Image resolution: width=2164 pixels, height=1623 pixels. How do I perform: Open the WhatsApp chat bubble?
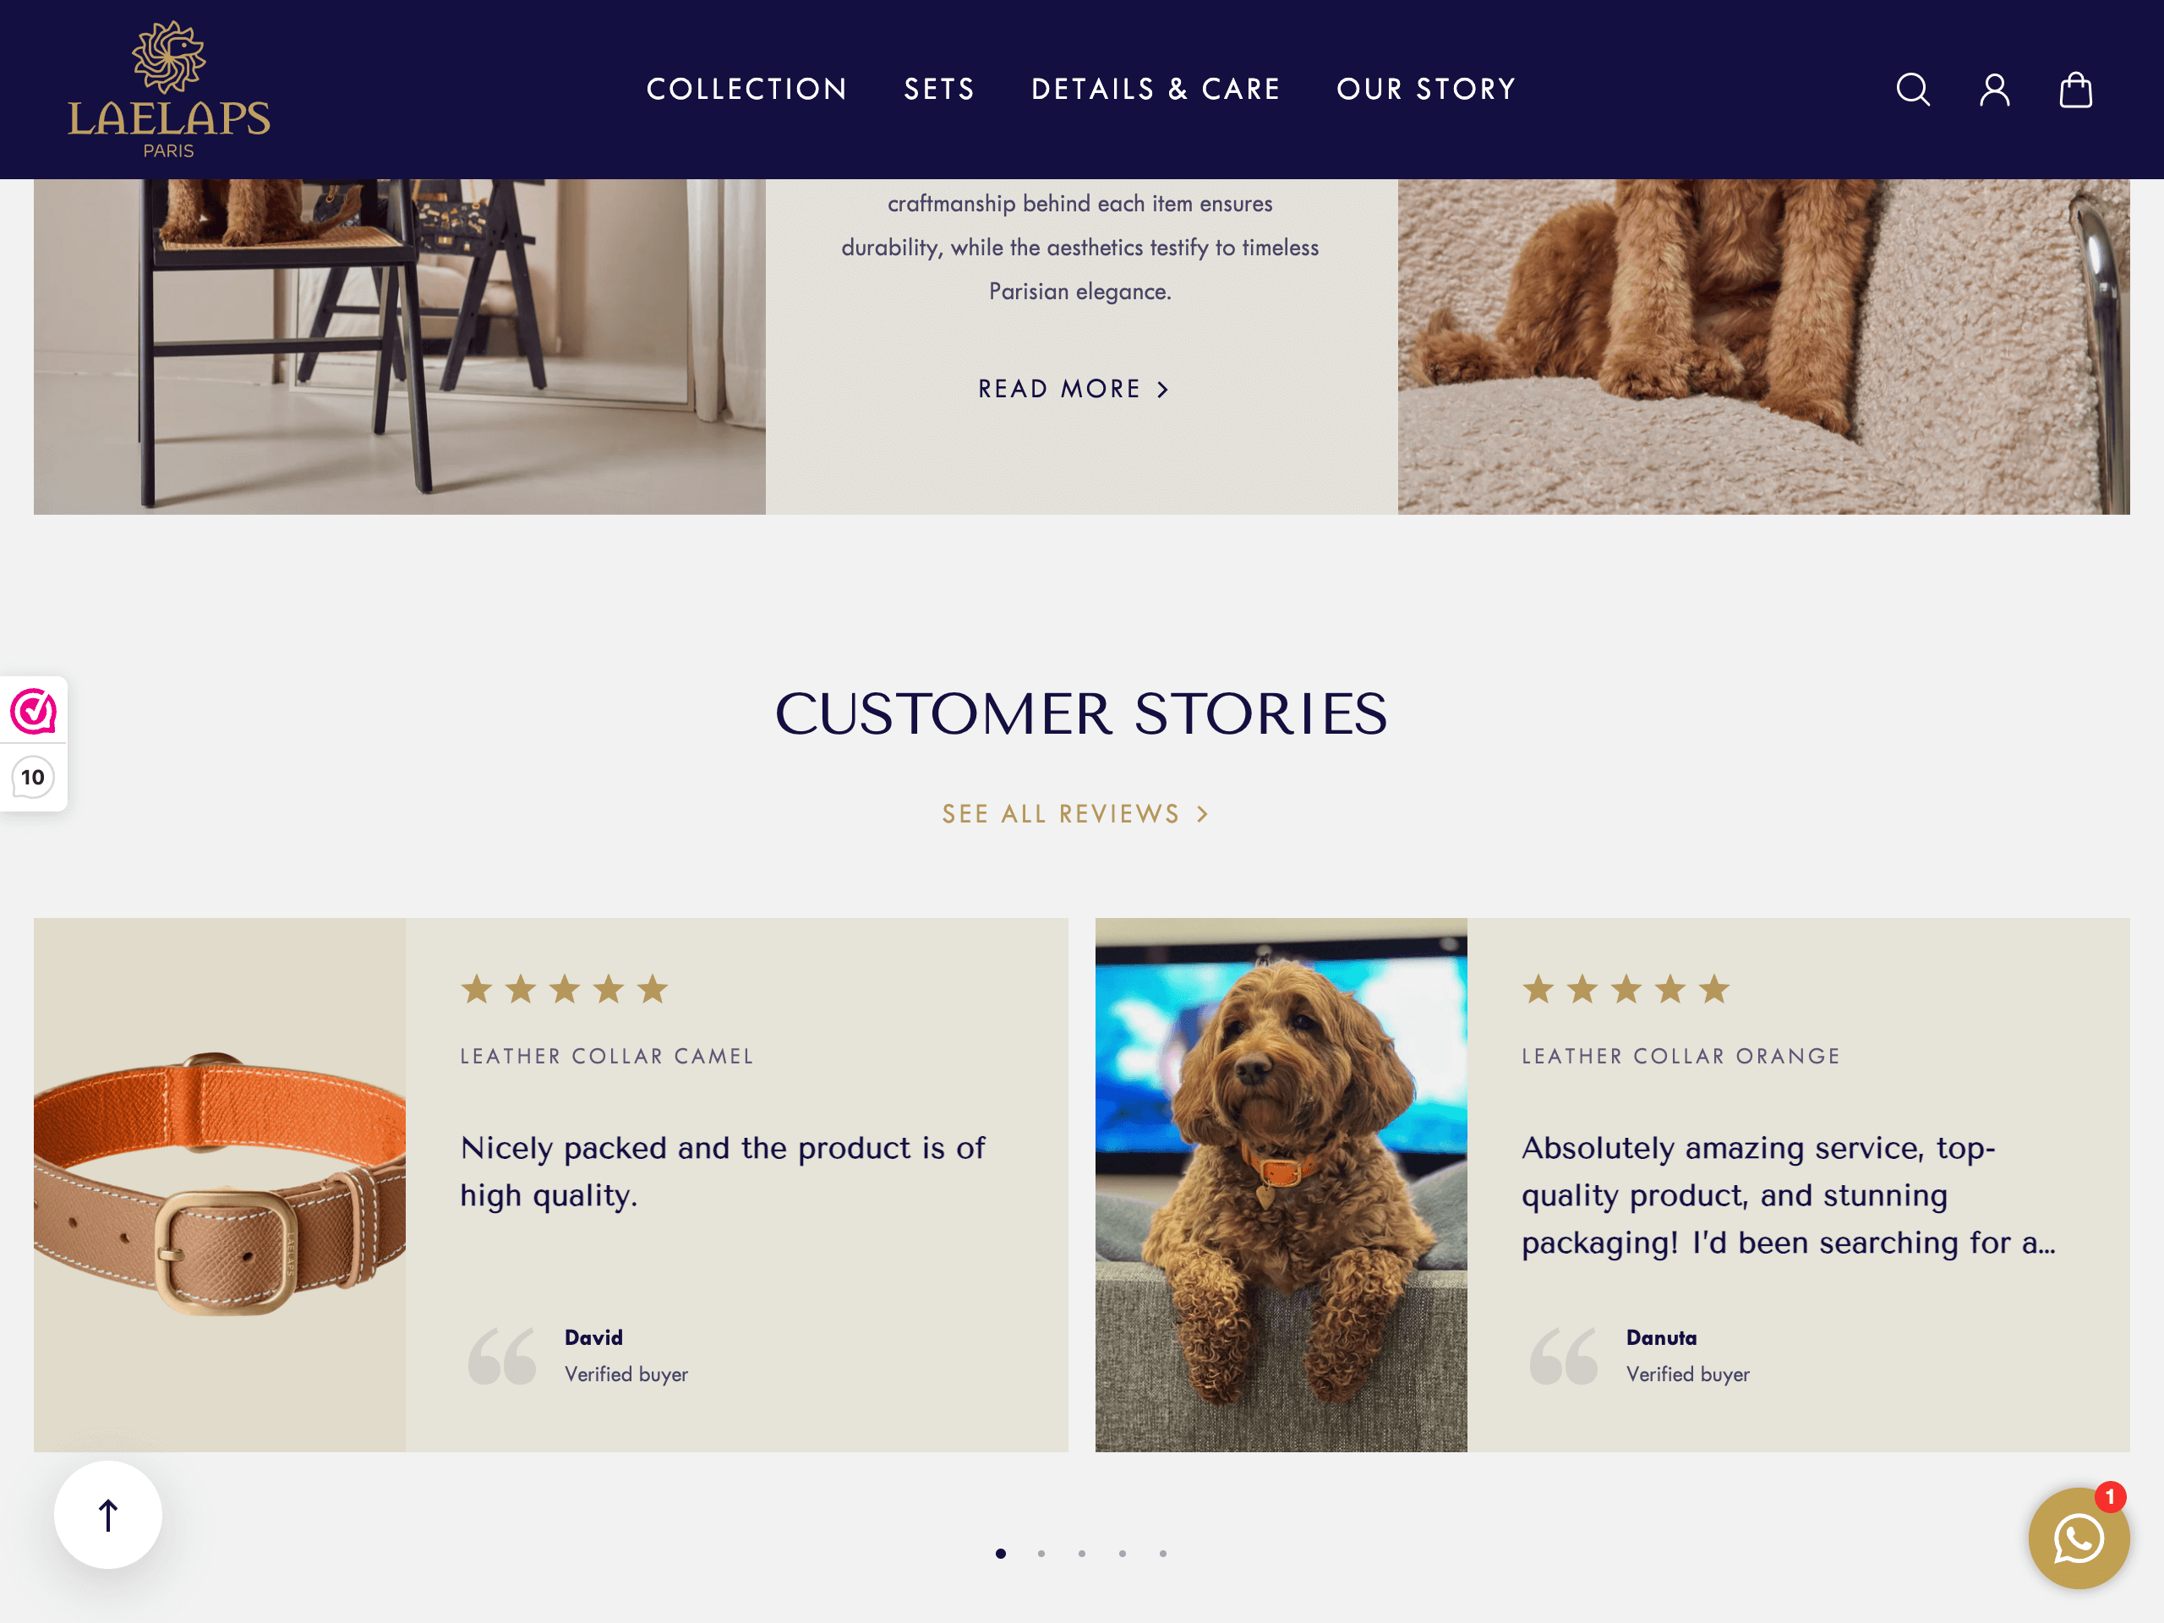(x=2079, y=1538)
